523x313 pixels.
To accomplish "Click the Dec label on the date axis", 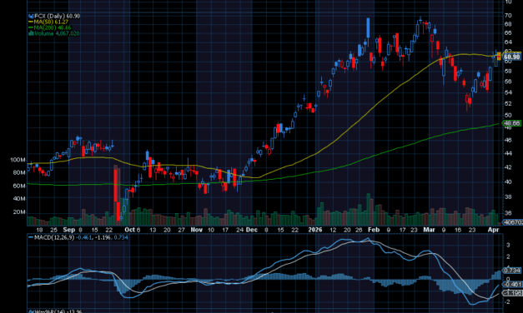I will (252, 230).
